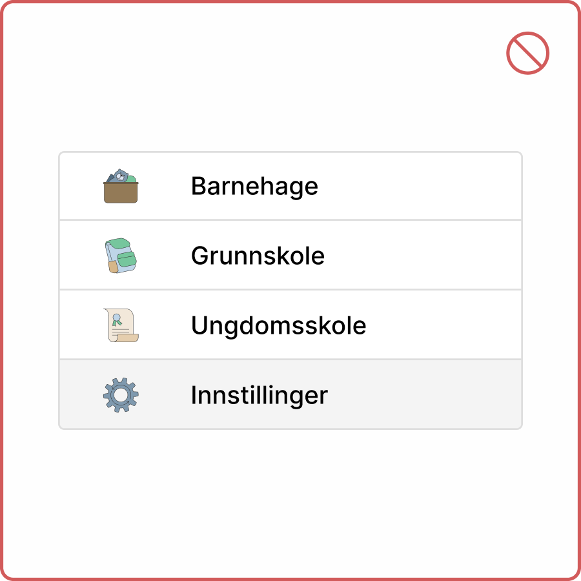Click the red prohibition circle icon

[527, 53]
